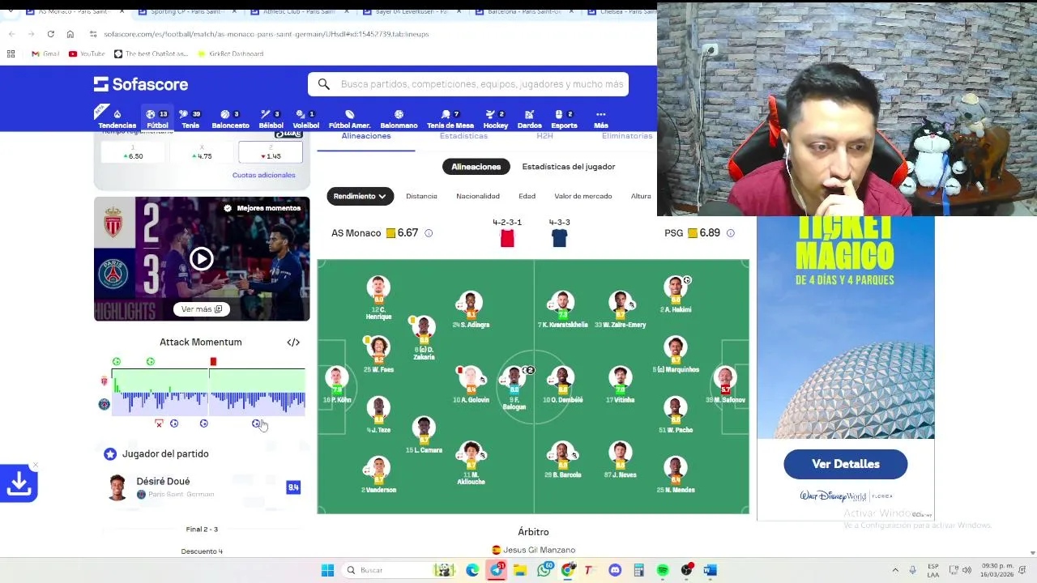Switch to Estadísticas tab
The width and height of the screenshot is (1037, 583).
point(463,137)
